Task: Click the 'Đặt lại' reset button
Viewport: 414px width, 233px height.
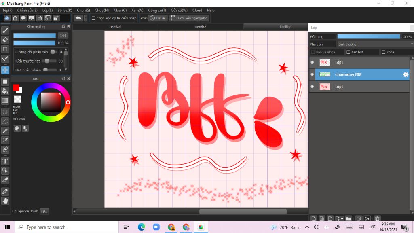Action: (158, 18)
